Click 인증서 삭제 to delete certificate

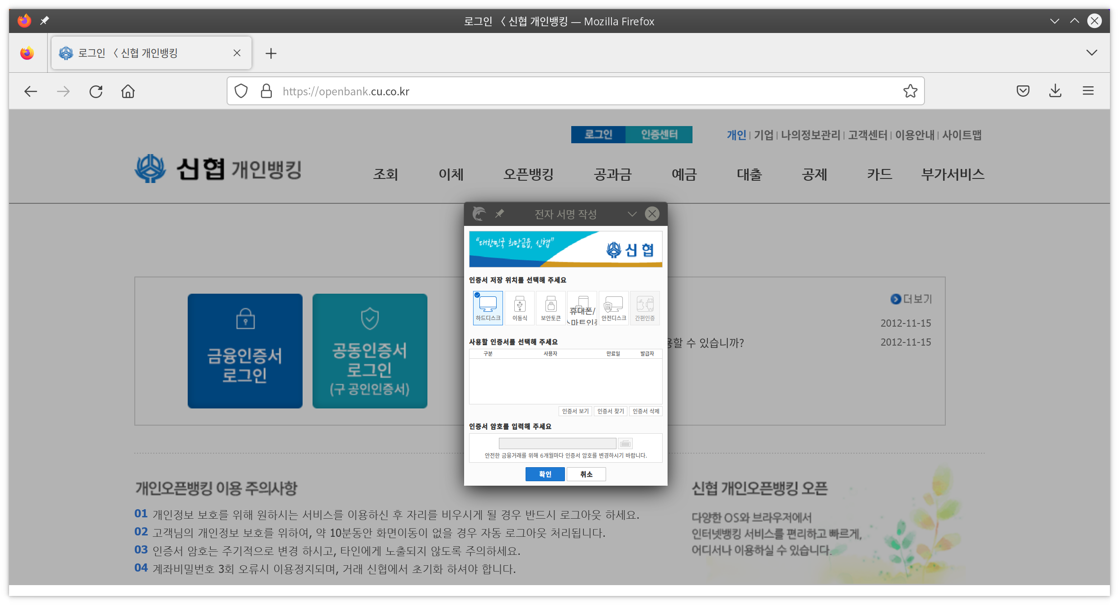646,411
